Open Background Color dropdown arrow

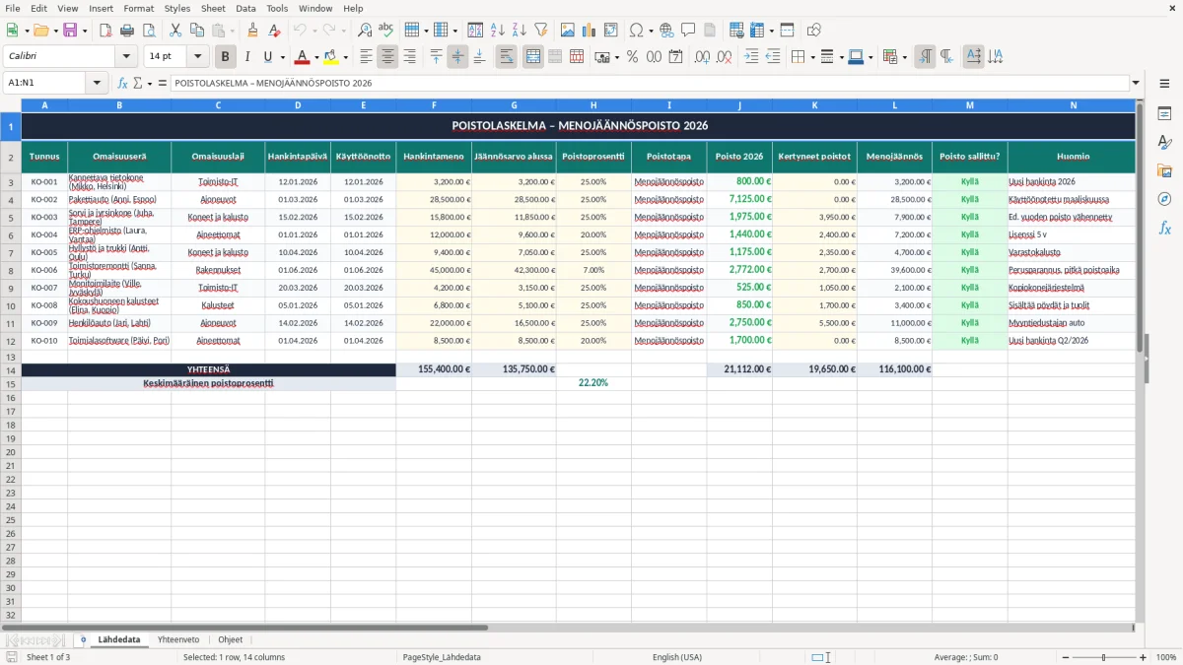pyautogui.click(x=345, y=57)
